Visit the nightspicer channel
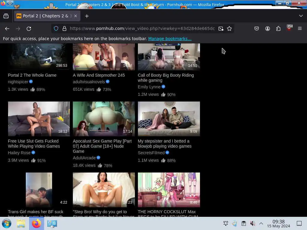The width and height of the screenshot is (307, 230). click(18, 82)
